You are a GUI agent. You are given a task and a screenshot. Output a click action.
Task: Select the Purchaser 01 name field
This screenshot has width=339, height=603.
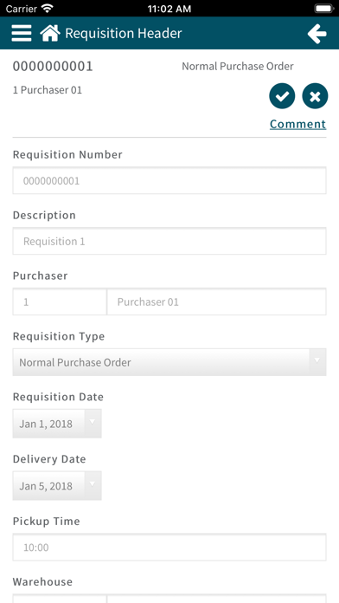(216, 301)
